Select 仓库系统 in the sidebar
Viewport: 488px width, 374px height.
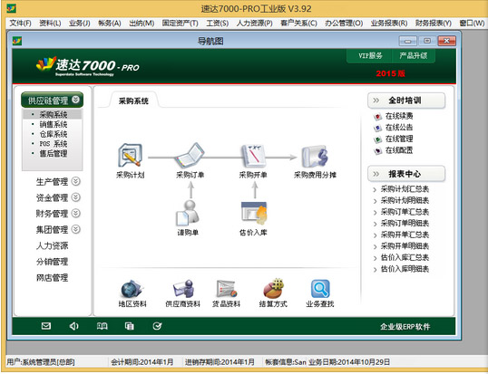(x=53, y=134)
